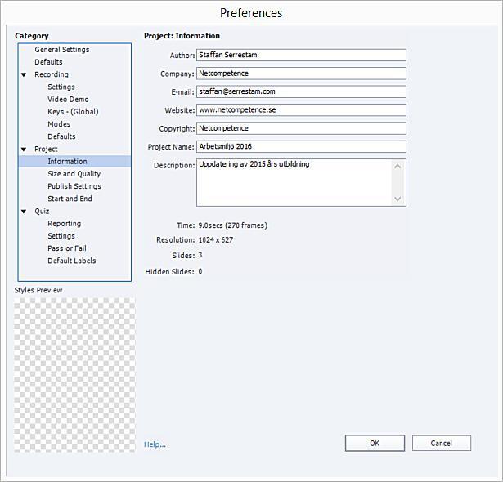Click Description scrollbar down arrow

point(397,199)
